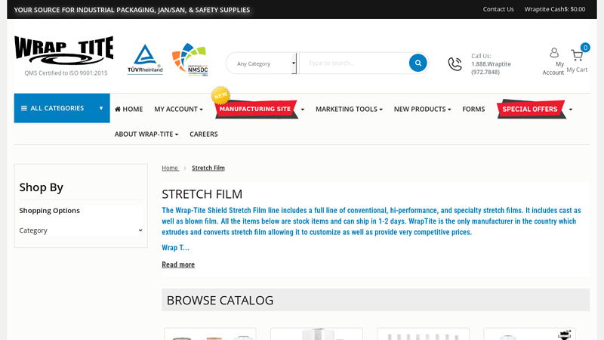
Task: Focus the Type to search input field
Action: pyautogui.click(x=354, y=63)
